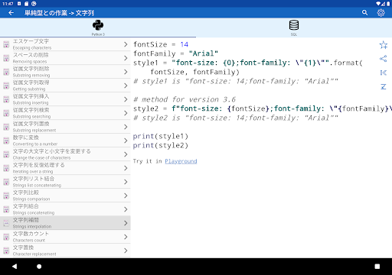Screen dimensions: 392x275
Task: Click the Escaping characters row icon
Action: pyautogui.click(x=6, y=44)
